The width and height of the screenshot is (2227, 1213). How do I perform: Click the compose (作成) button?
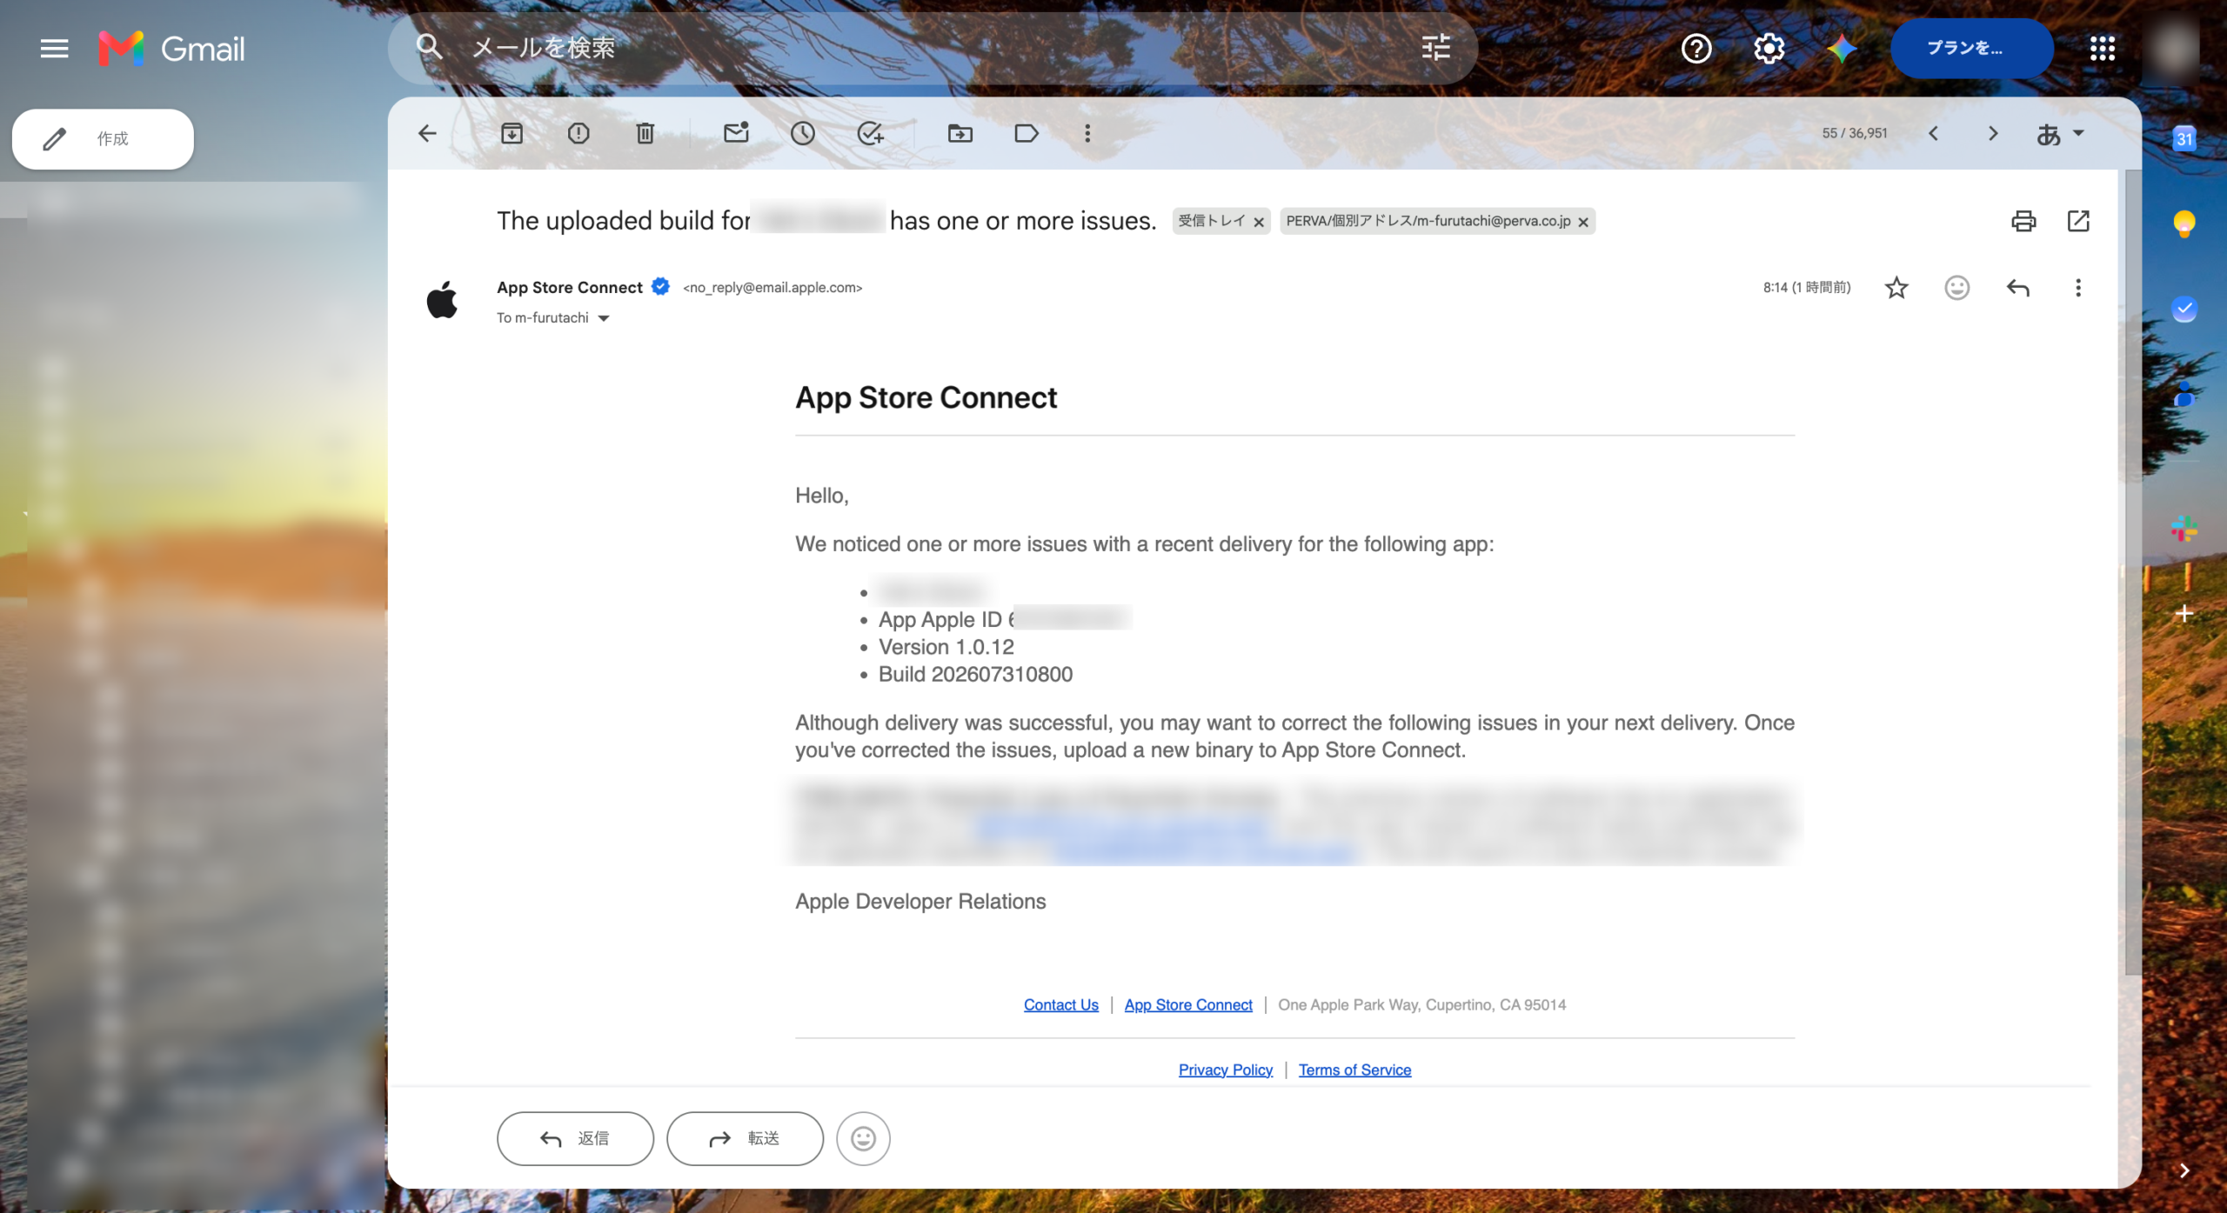[103, 139]
